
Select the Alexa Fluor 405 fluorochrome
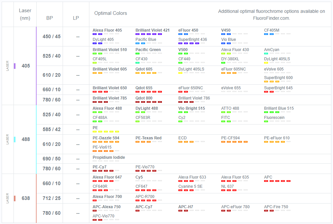coord(107,30)
